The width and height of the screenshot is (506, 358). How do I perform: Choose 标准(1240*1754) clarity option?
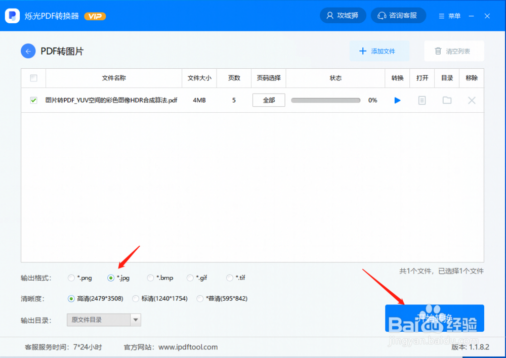pyautogui.click(x=136, y=298)
